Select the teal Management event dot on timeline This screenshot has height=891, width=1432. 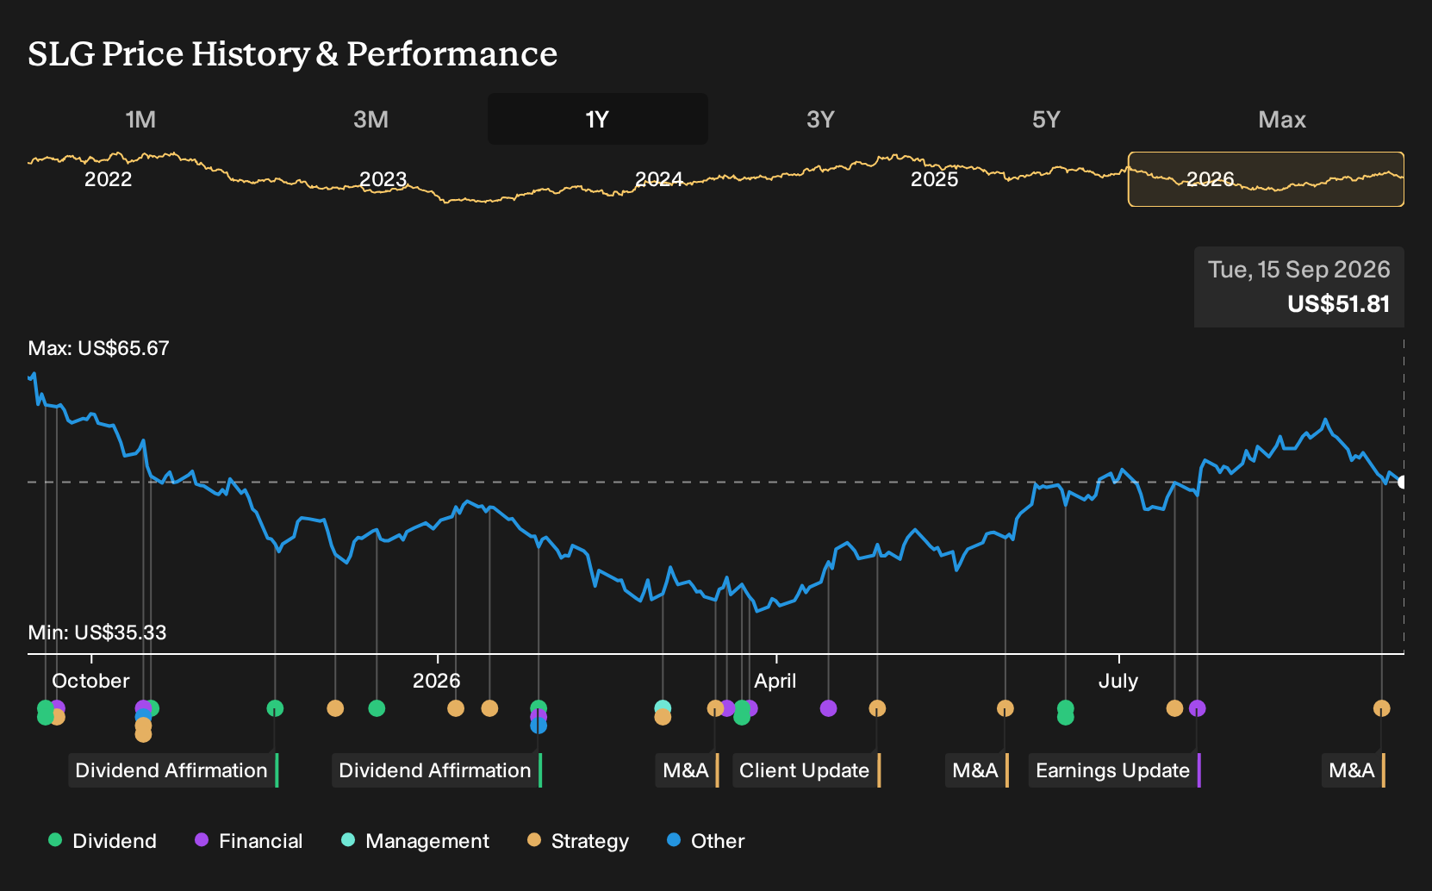pos(663,708)
